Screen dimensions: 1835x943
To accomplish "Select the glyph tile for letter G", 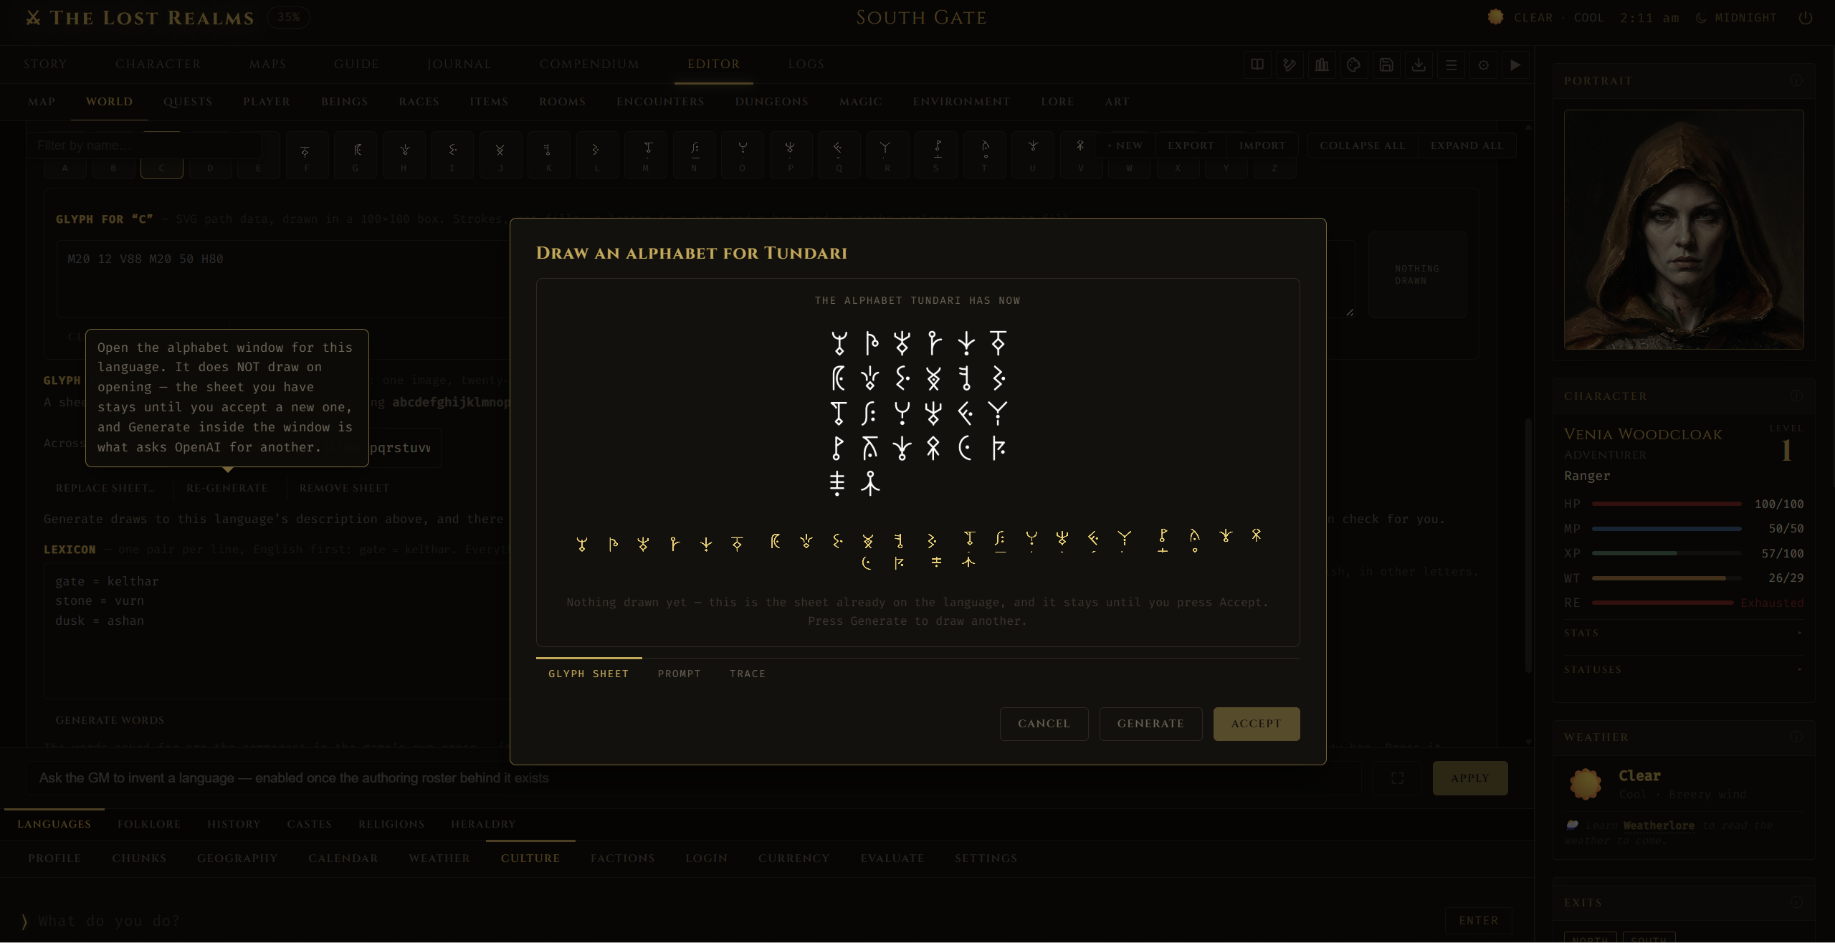I will (356, 155).
